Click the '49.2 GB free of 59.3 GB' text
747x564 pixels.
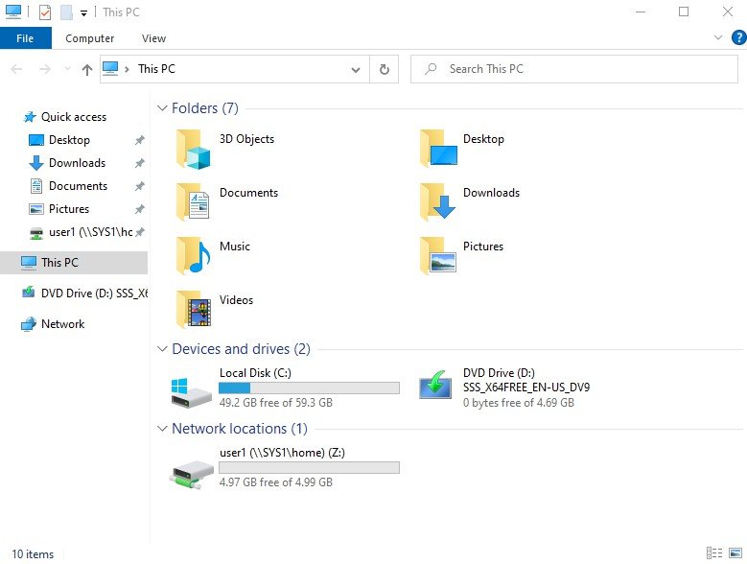pyautogui.click(x=276, y=403)
